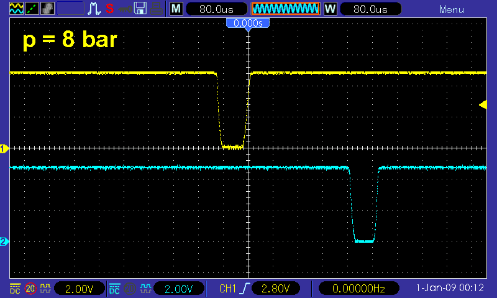Open the main timebase 80.0us field
This screenshot has height=298, width=497.
215,9
